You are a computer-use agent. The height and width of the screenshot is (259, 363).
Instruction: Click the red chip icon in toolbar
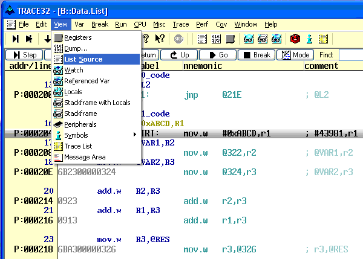pyautogui.click(x=295, y=39)
